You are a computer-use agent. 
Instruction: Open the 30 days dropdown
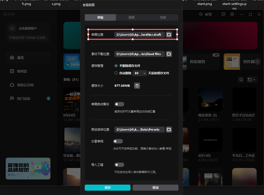[x=140, y=73]
